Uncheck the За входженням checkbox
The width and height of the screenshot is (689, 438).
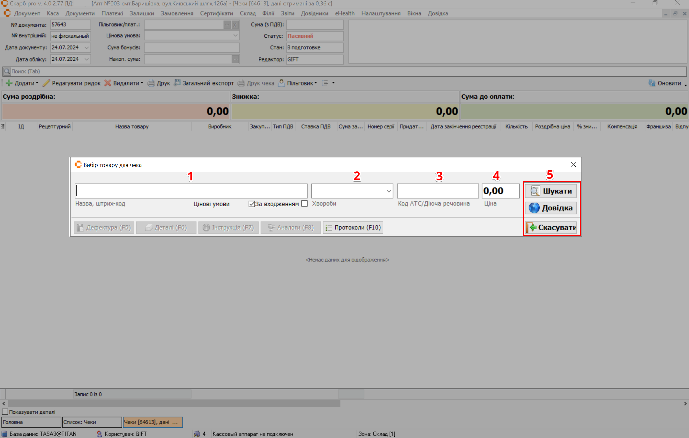(x=251, y=204)
